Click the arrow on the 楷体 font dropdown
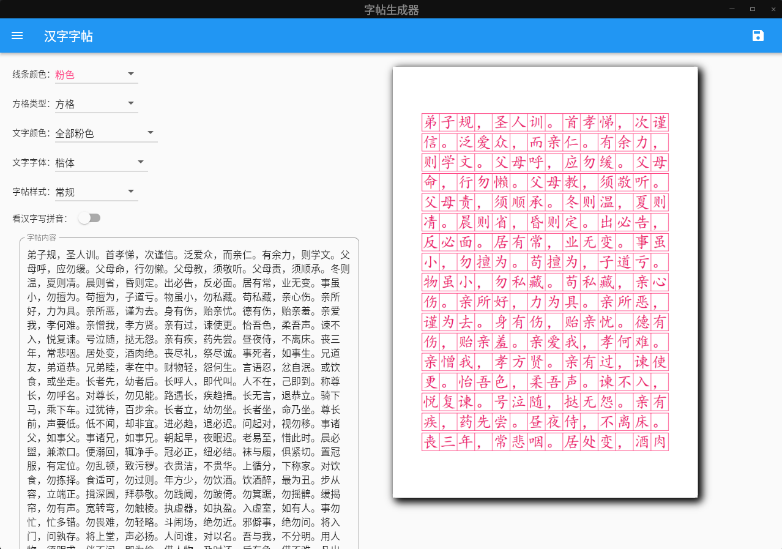This screenshot has height=549, width=782. [141, 162]
